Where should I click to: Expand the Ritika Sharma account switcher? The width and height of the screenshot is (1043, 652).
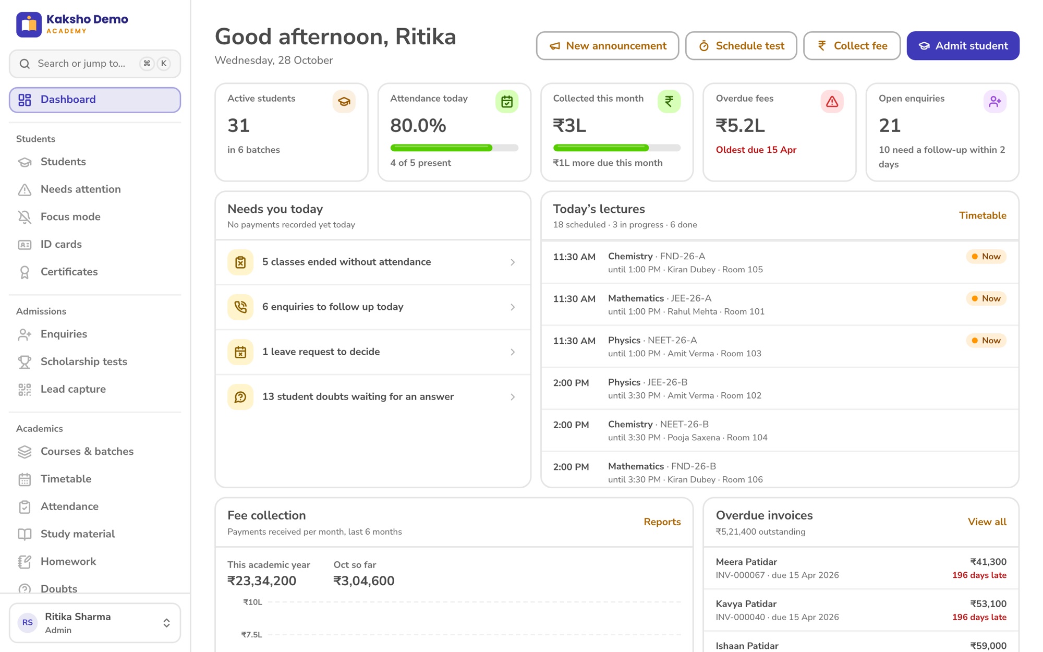pyautogui.click(x=95, y=623)
